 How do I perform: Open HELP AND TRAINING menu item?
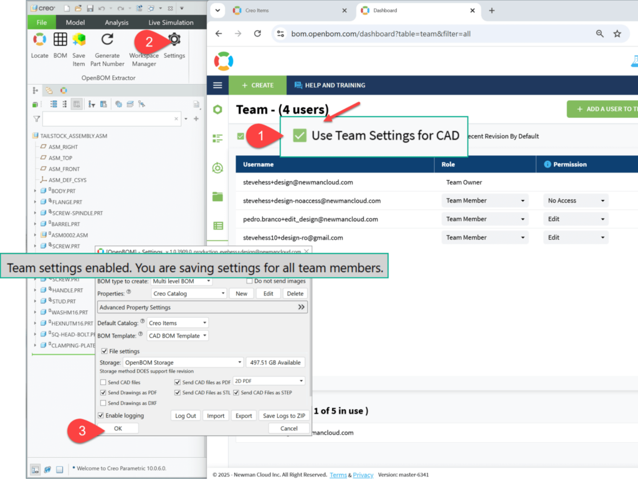click(330, 85)
